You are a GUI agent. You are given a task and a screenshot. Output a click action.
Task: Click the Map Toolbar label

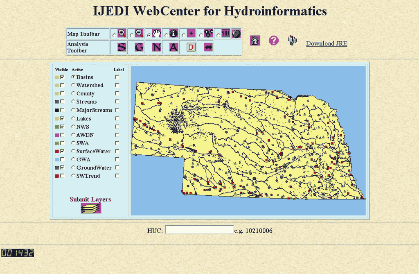(x=83, y=34)
